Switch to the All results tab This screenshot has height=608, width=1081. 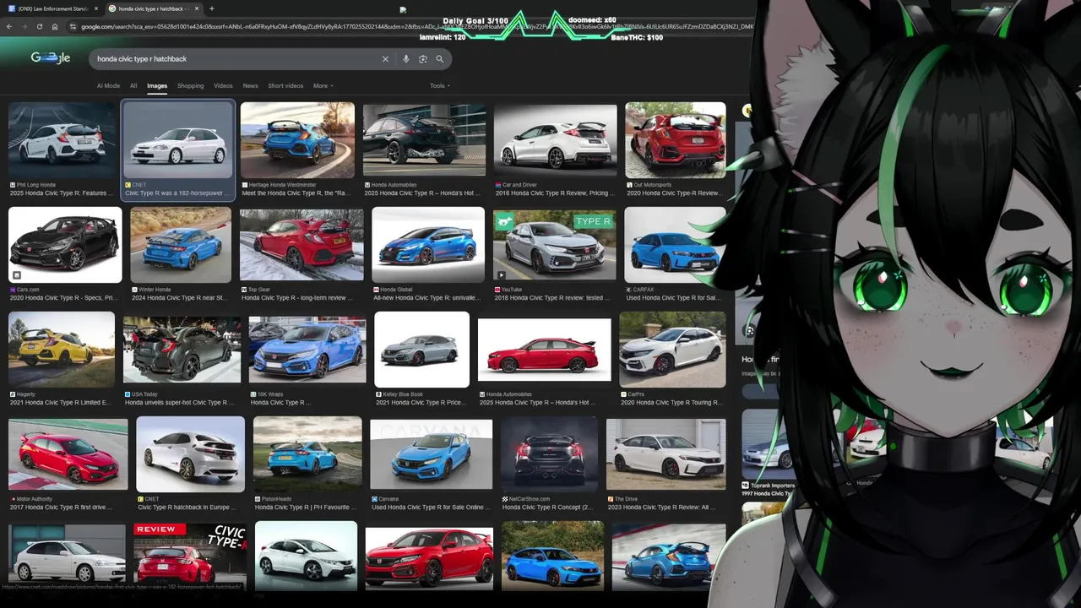pos(133,85)
